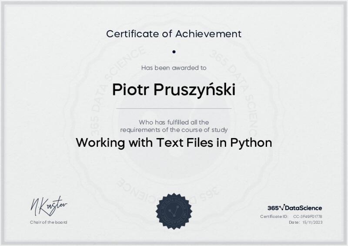Click the date 15/11/2023
This screenshot has height=246, width=348.
click(x=312, y=222)
